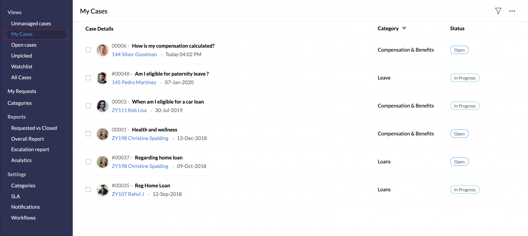Tick checkbox for case 00006

[x=88, y=50]
